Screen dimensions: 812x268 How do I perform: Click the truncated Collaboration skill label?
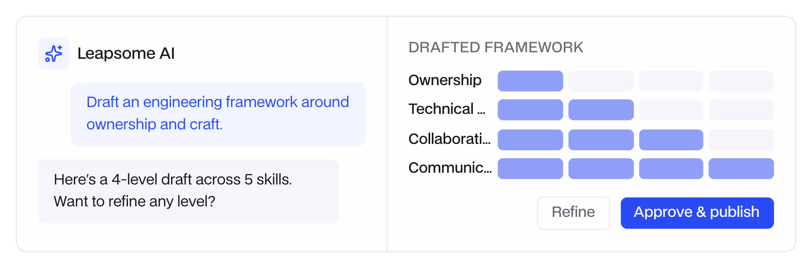pyautogui.click(x=450, y=139)
